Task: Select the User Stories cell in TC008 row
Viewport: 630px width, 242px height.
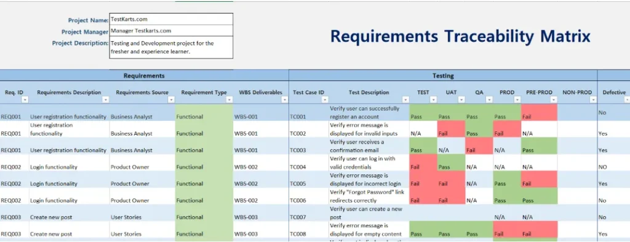Action: tap(142, 230)
